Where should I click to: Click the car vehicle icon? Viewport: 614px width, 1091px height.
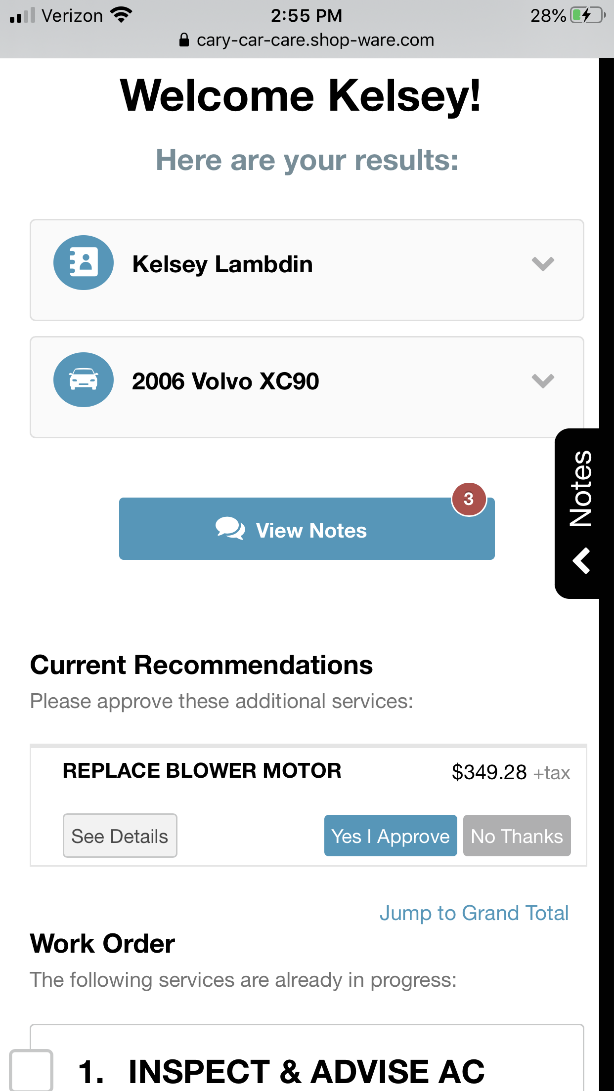pos(84,379)
